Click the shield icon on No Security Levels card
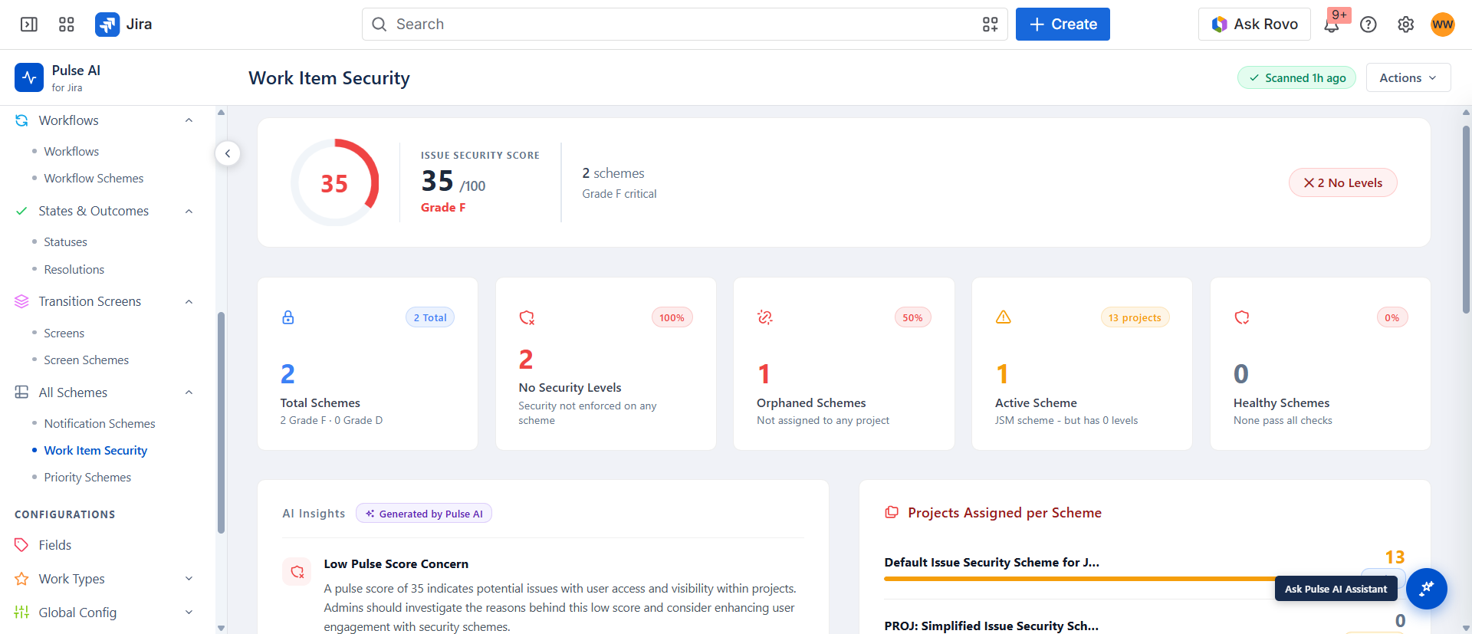Image resolution: width=1472 pixels, height=634 pixels. [x=527, y=317]
